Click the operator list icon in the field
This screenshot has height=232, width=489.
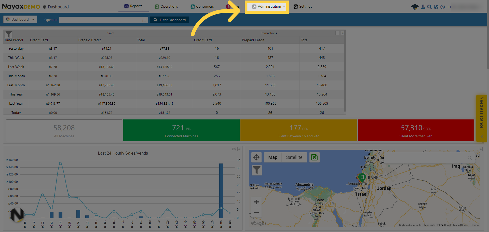click(144, 20)
